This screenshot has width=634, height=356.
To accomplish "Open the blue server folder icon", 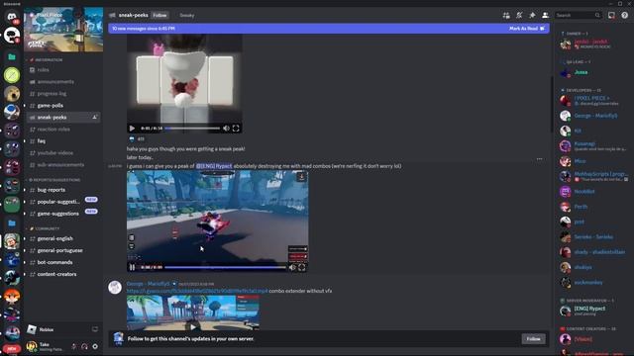I will 12,222.
